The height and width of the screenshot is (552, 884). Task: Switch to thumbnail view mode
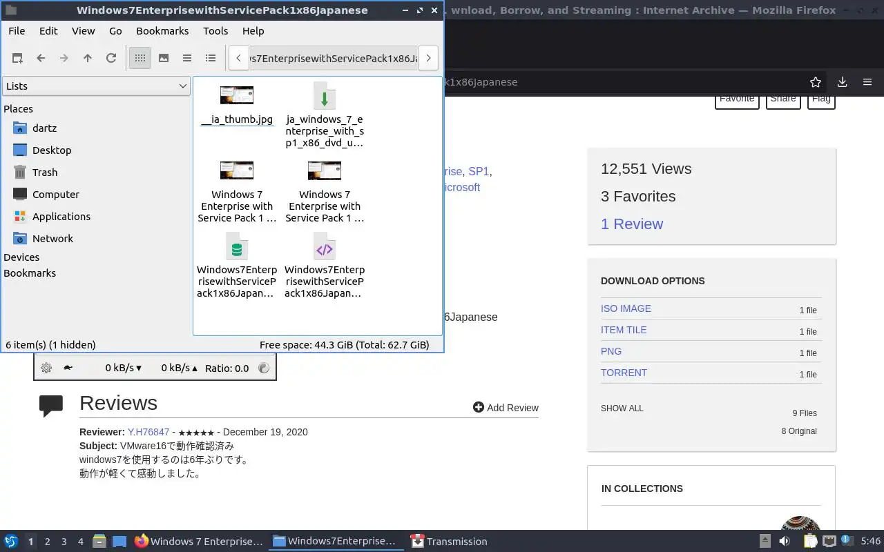click(164, 59)
